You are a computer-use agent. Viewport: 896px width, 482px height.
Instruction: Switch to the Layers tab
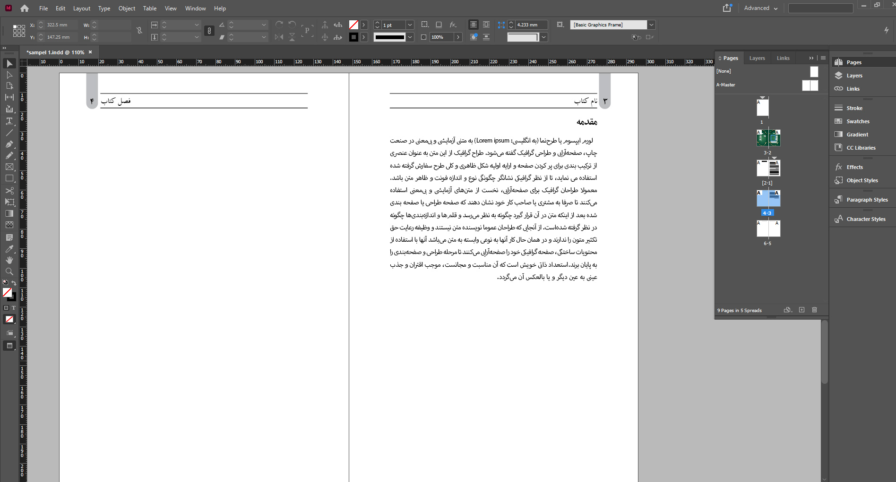coord(757,58)
